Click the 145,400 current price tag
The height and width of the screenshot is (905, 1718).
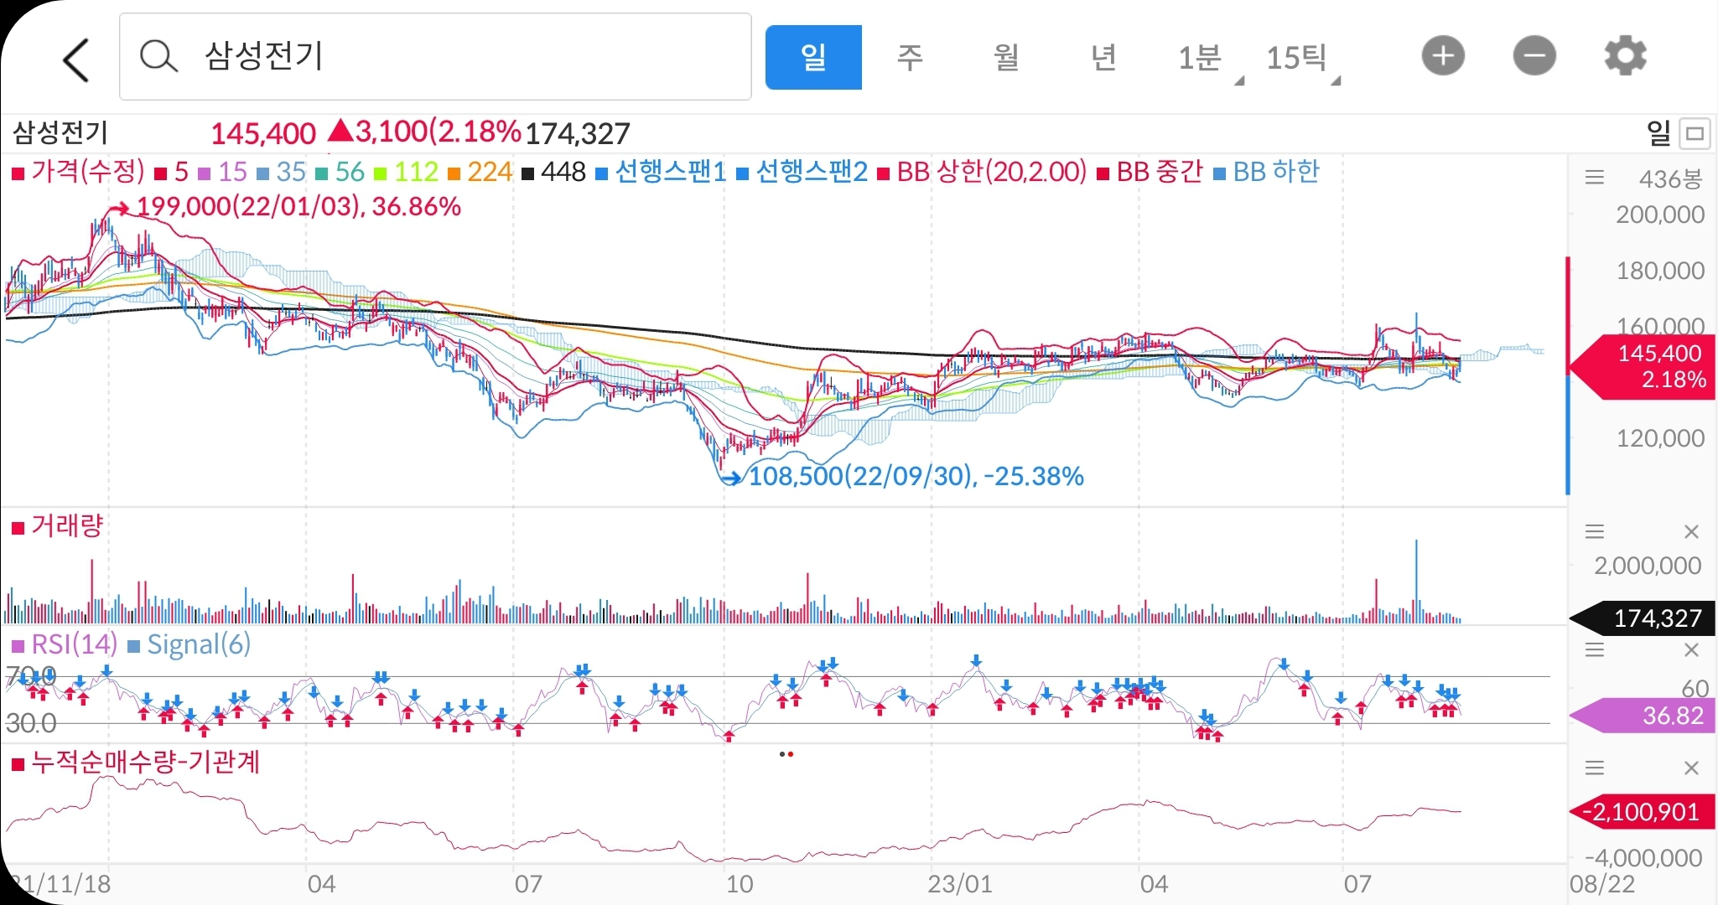point(1644,366)
